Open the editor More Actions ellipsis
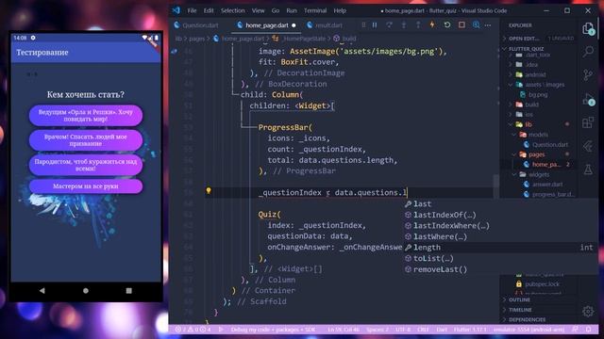 tap(488, 25)
